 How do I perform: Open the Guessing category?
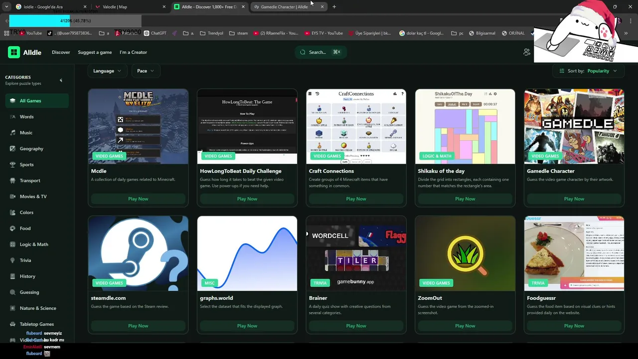point(37,292)
